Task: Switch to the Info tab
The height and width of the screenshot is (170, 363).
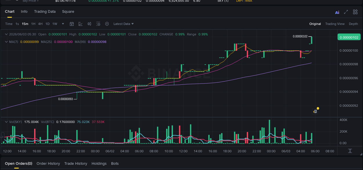Action: [x=24, y=12]
